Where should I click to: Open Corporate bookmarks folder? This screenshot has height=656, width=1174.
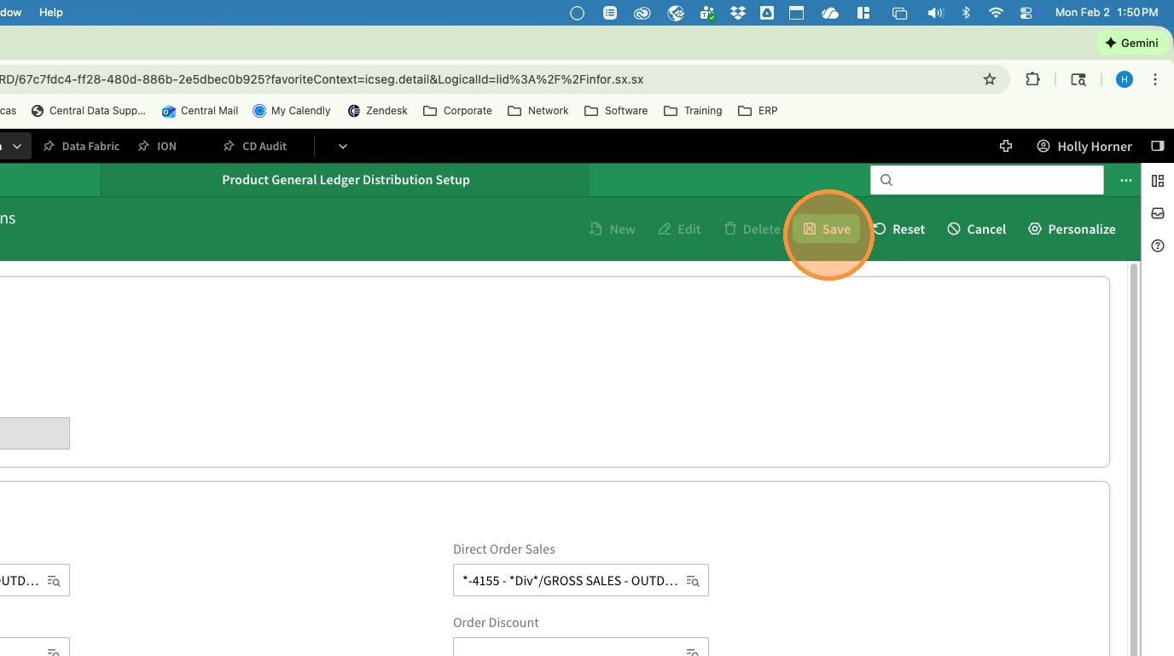coord(457,111)
